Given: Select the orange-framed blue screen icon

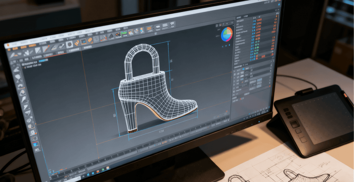Looking at the screenshot, I should (x=84, y=42).
